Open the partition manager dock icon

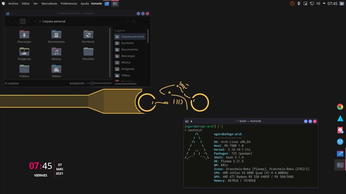click(x=340, y=130)
